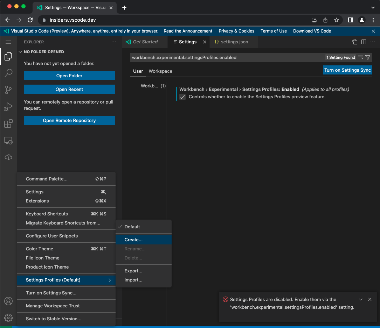Click the Accounts icon in the activity bar
The height and width of the screenshot is (328, 380).
coord(8,301)
